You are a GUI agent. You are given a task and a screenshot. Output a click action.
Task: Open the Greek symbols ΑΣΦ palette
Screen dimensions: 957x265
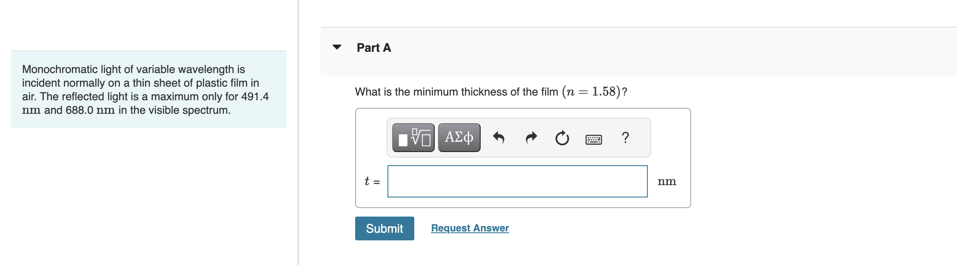pos(459,138)
